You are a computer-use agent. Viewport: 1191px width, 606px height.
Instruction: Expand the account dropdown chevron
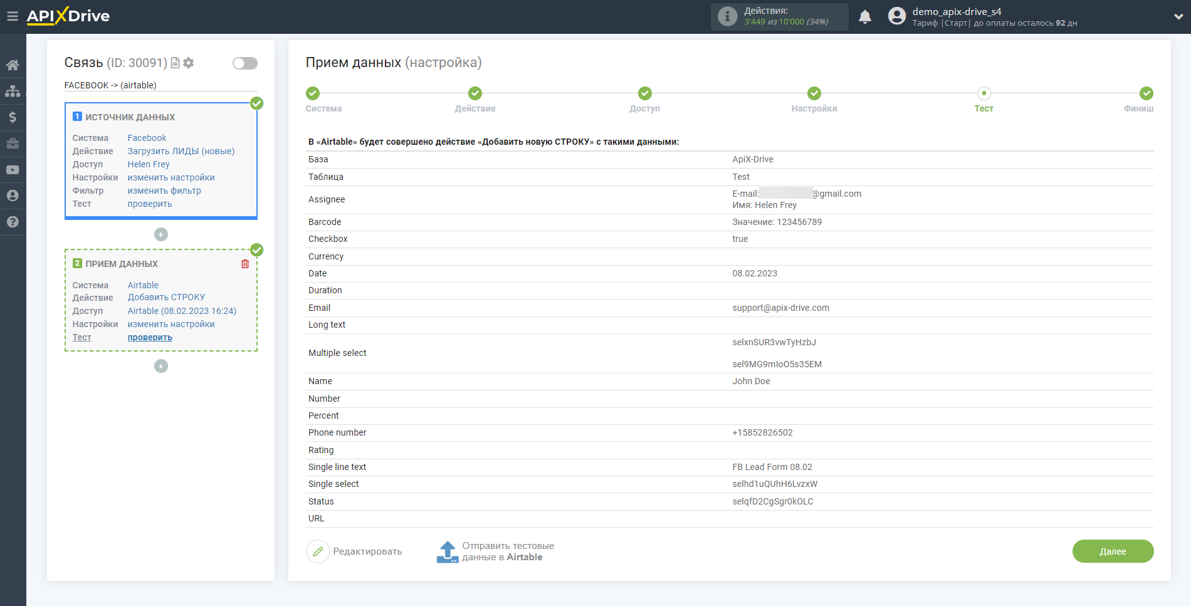pos(1178,17)
